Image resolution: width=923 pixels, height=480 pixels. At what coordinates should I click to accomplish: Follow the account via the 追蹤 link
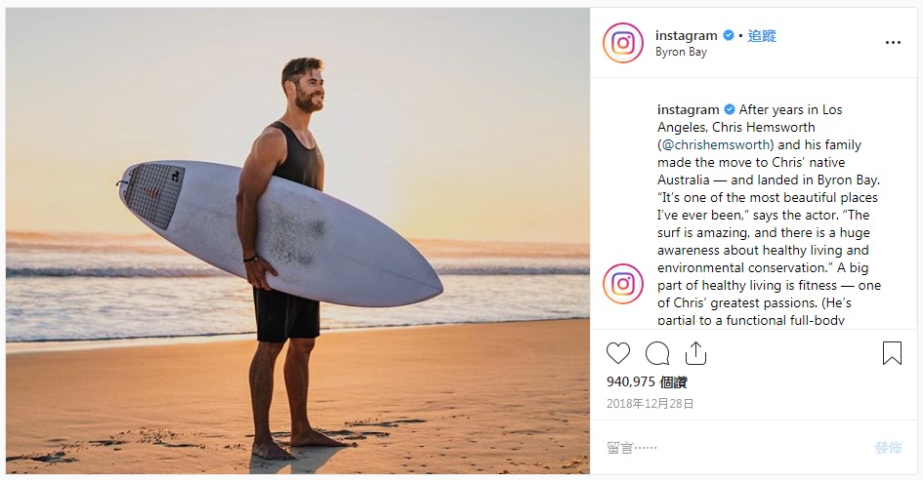click(762, 36)
